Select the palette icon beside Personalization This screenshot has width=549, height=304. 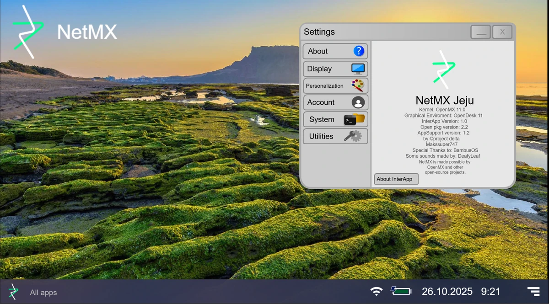(358, 85)
